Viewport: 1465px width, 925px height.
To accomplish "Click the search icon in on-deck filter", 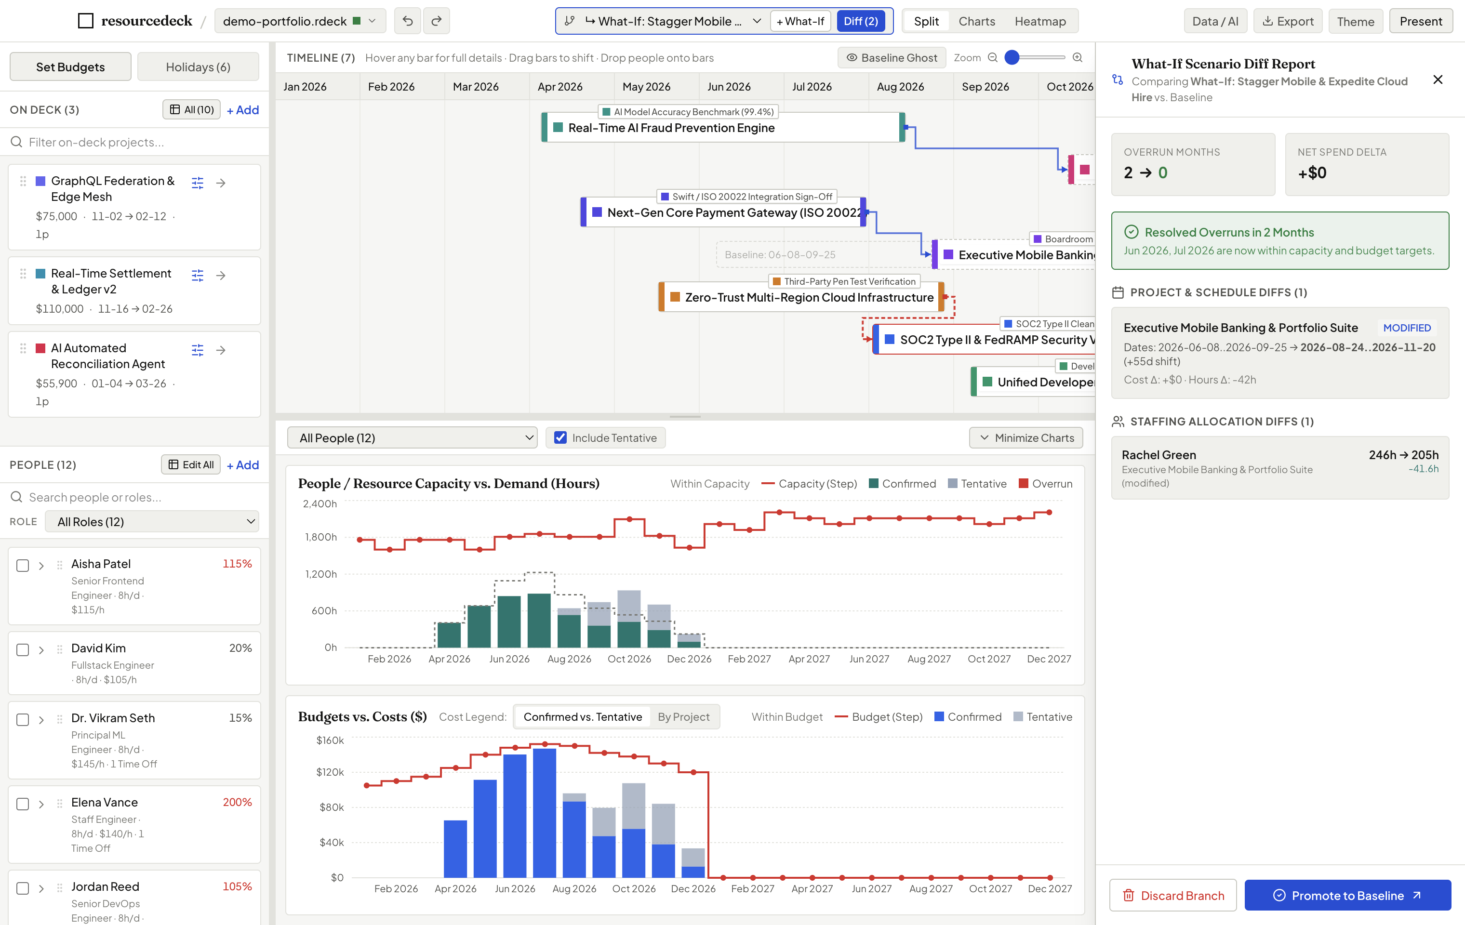I will pos(16,142).
